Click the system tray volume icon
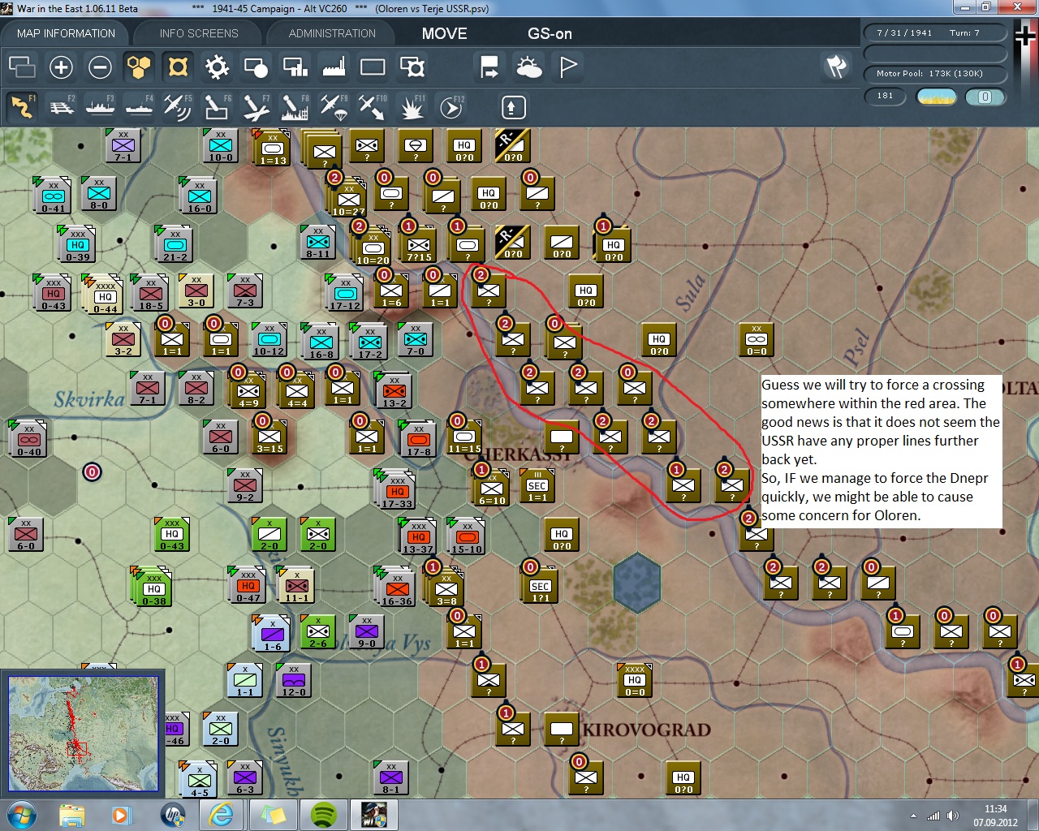Image resolution: width=1039 pixels, height=831 pixels. (953, 816)
